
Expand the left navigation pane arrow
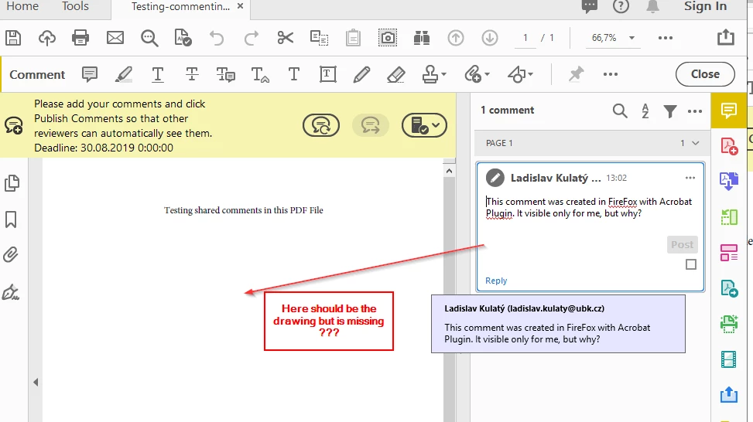pos(36,383)
